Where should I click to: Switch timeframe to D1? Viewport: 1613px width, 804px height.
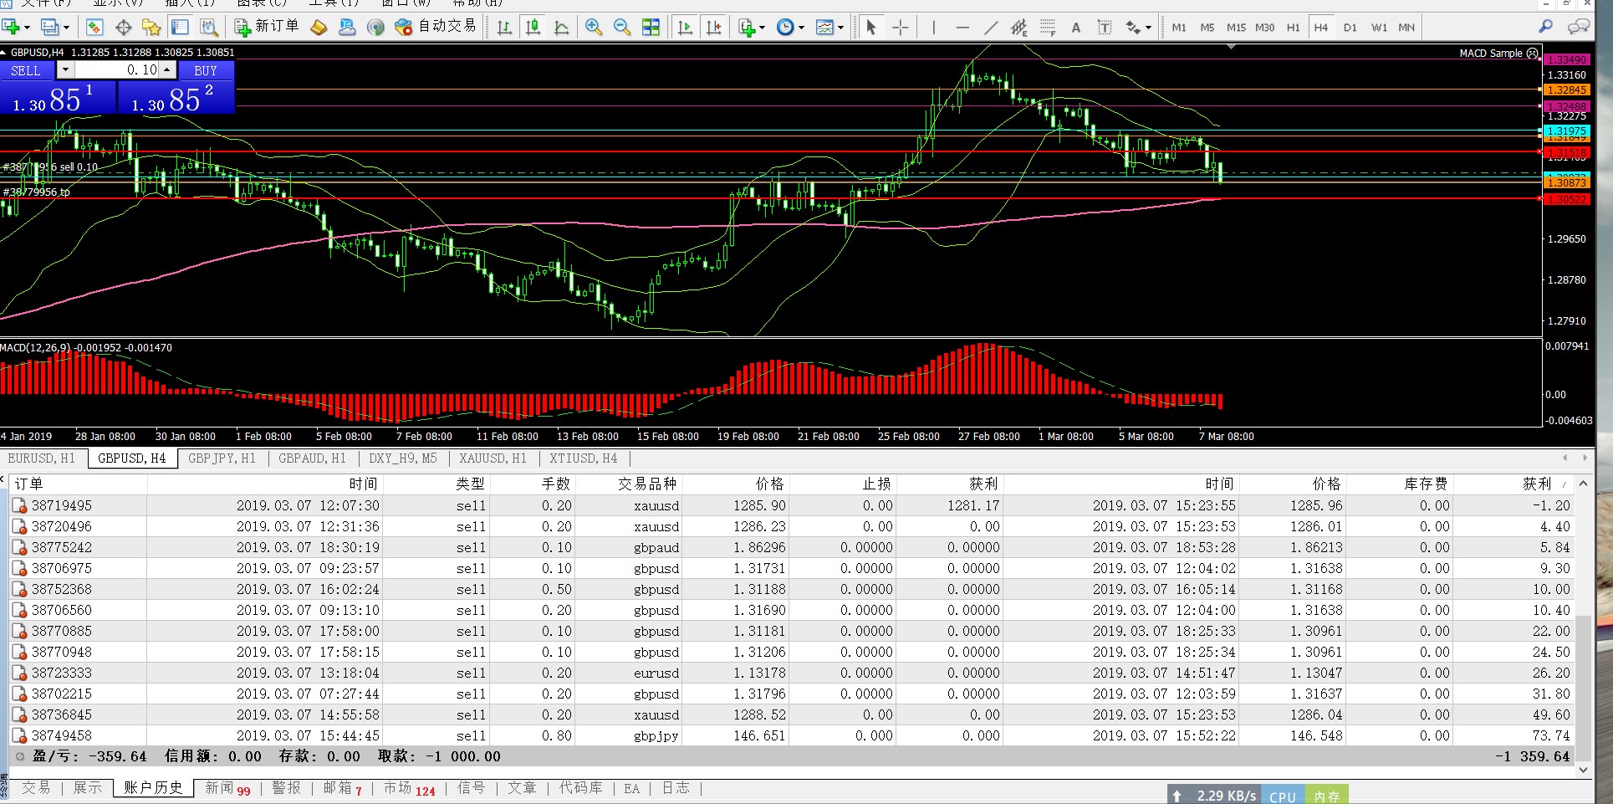pos(1350,27)
